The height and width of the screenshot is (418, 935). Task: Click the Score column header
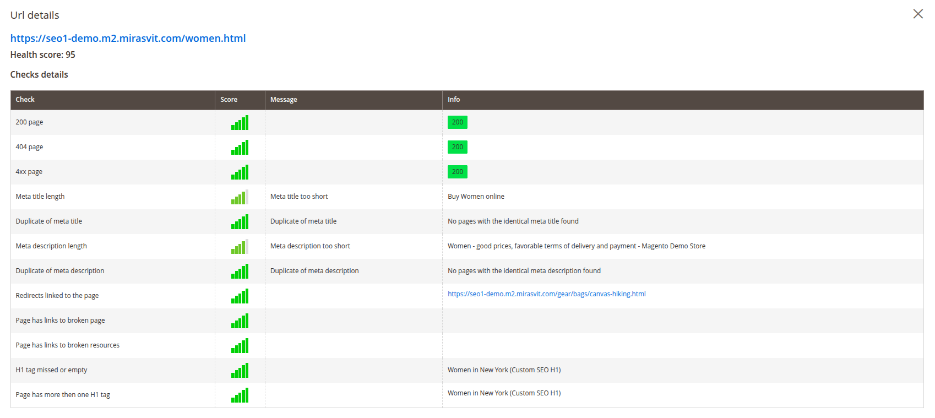click(240, 100)
